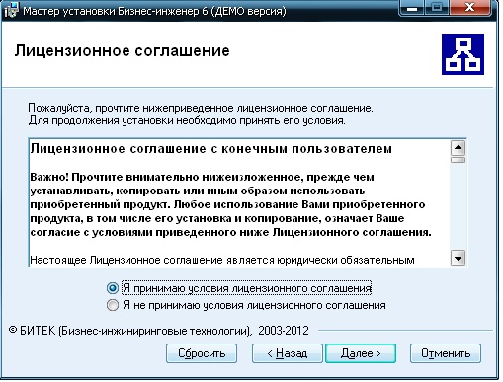Click the page title 'Лицензионное соглашение'
The image size is (503, 382).
(122, 51)
